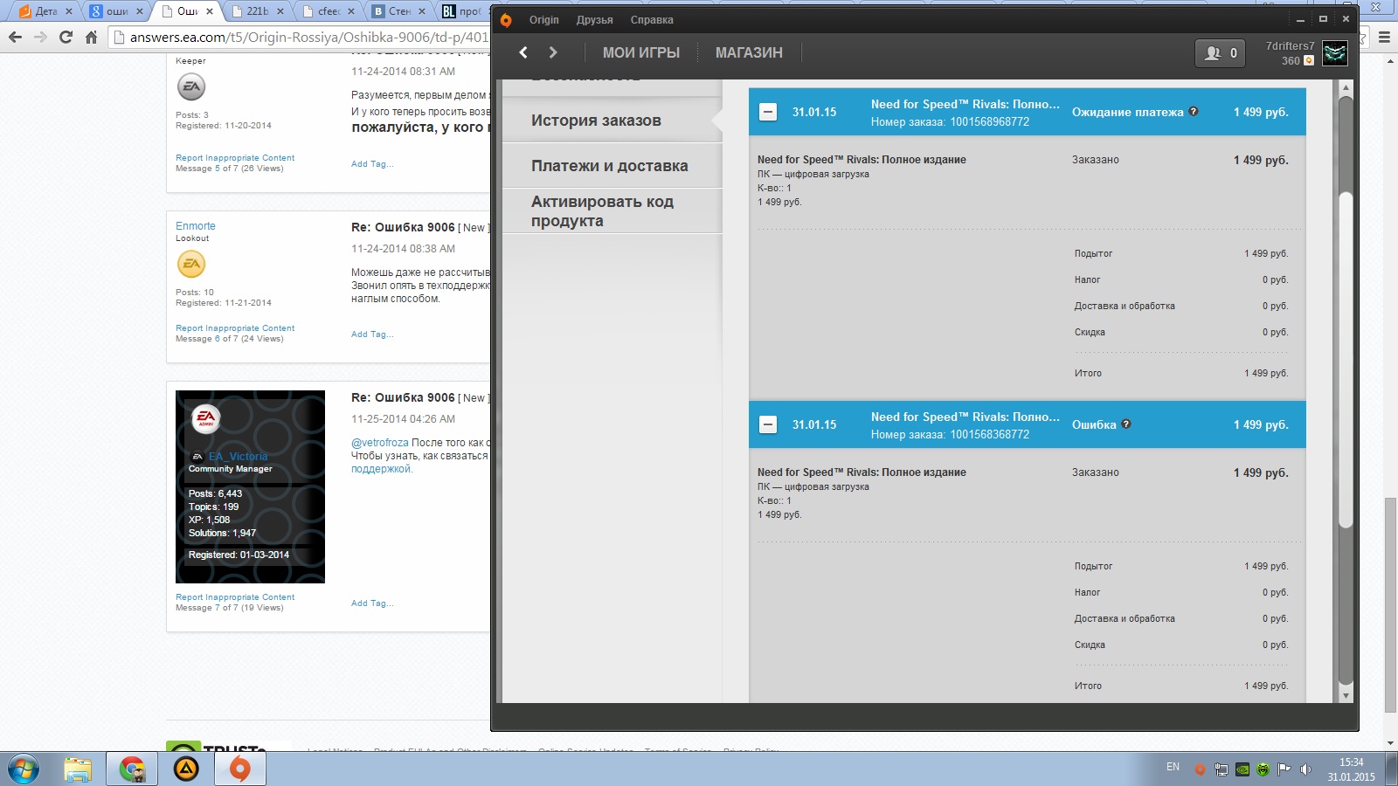Switch to МОИ ИГРЫ tab
This screenshot has width=1398, height=786.
(x=641, y=52)
